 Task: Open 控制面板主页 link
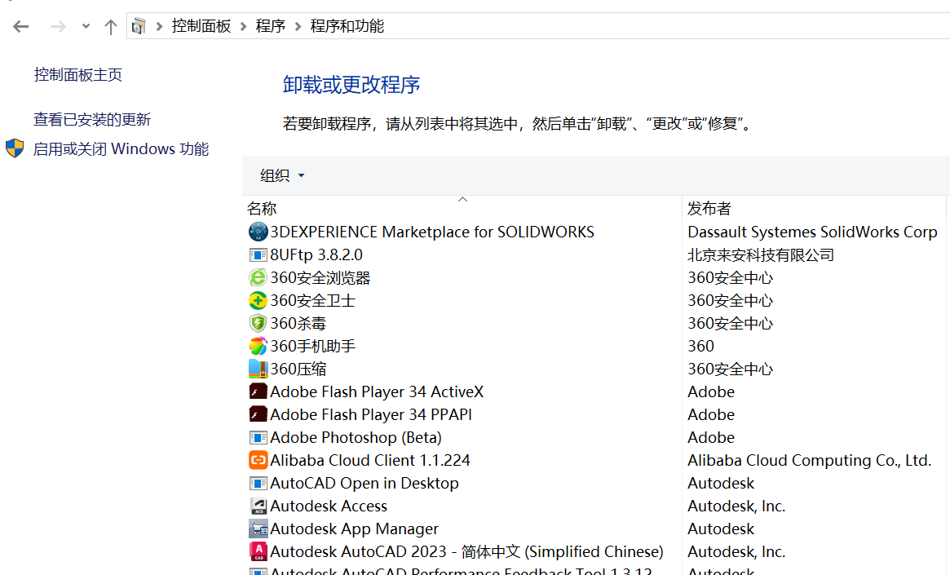78,74
